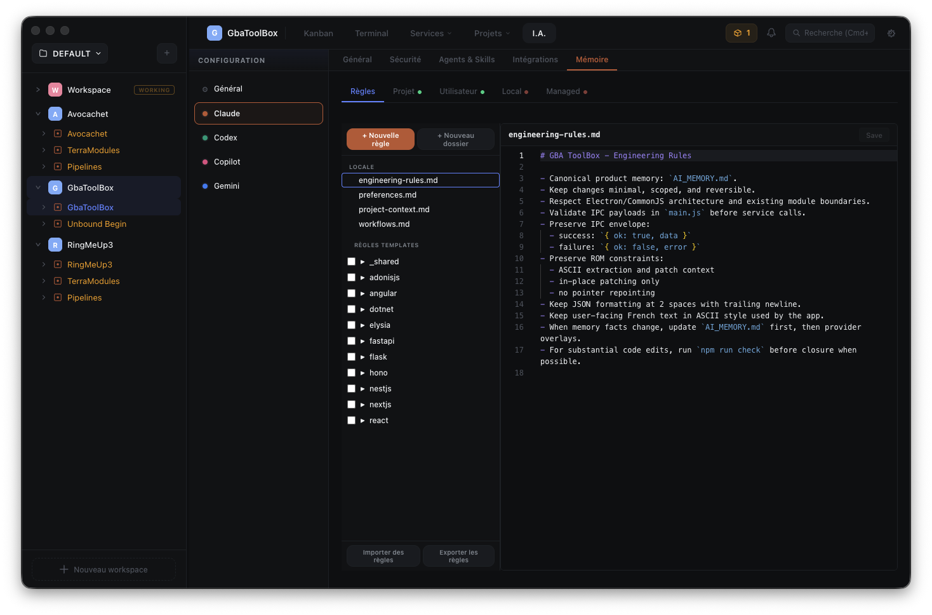Open the settings gear icon
Viewport: 932px width, 615px height.
tap(891, 33)
